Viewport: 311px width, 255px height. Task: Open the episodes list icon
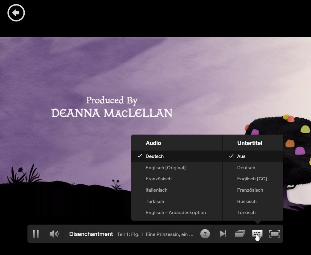[x=240, y=234]
